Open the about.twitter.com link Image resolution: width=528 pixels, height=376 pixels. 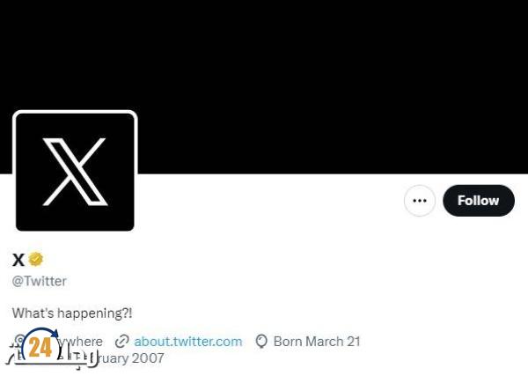coord(188,342)
